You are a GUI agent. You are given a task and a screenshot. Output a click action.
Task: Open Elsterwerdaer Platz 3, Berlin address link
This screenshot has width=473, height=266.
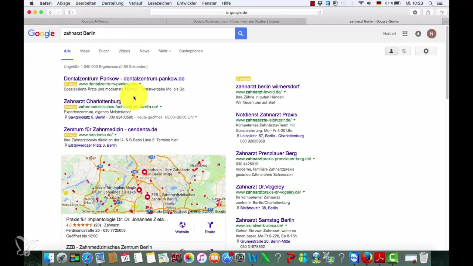click(92, 145)
